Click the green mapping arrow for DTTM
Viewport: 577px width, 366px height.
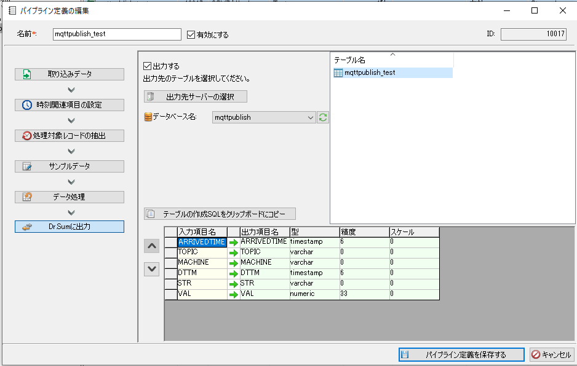pos(234,274)
